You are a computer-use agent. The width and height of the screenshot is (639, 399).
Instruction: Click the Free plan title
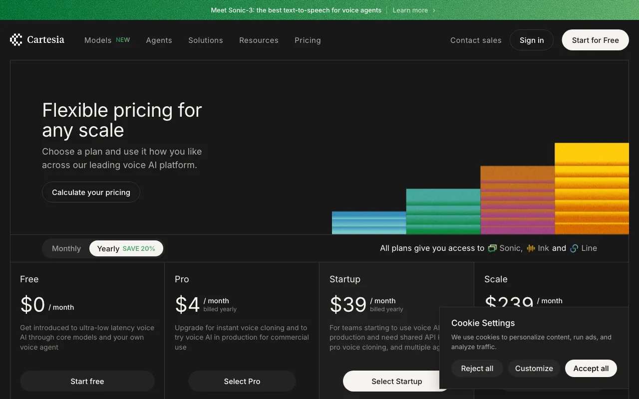(29, 279)
